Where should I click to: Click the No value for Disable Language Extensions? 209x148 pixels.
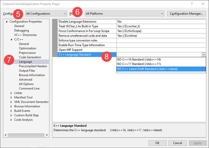pyautogui.click(x=161, y=22)
